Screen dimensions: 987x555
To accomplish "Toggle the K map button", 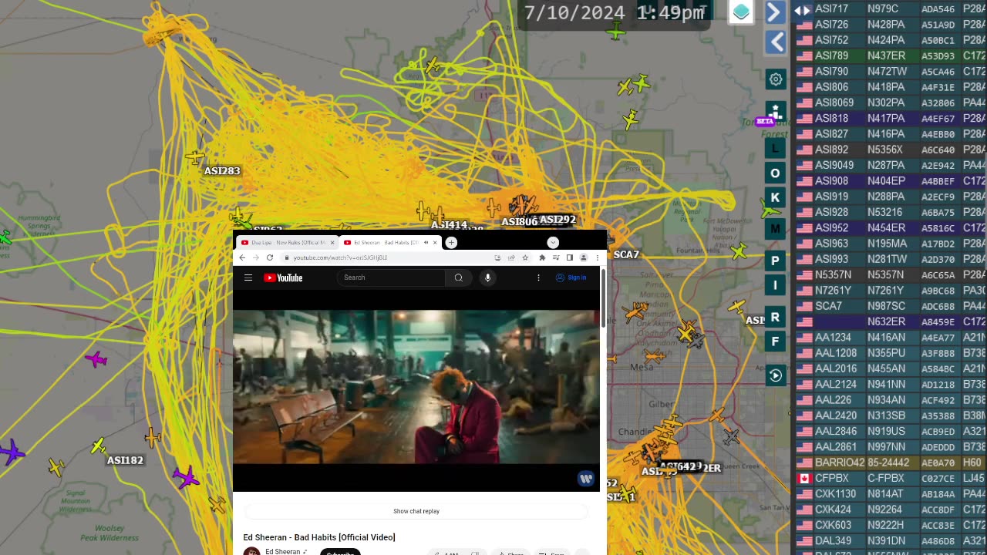I will point(775,197).
